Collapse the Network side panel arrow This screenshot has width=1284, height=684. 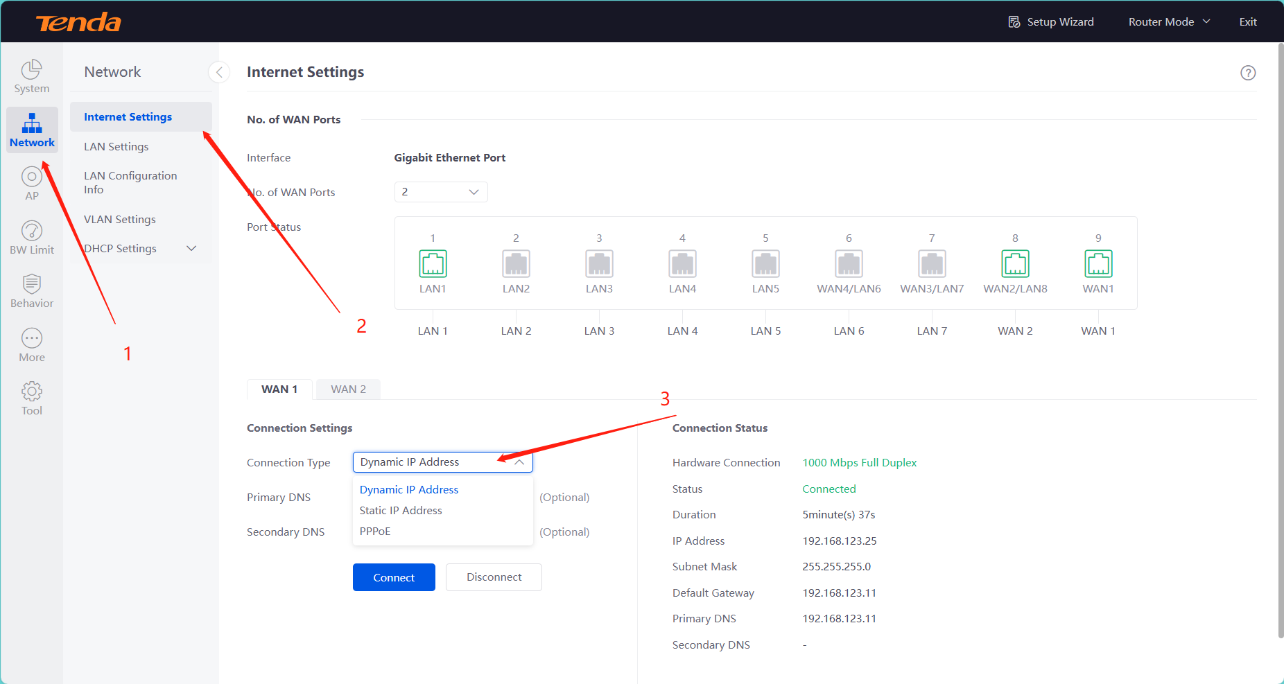point(219,72)
